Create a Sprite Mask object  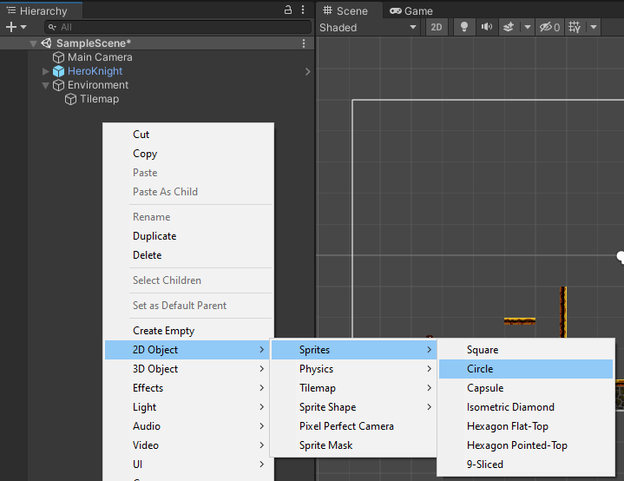coord(354,445)
